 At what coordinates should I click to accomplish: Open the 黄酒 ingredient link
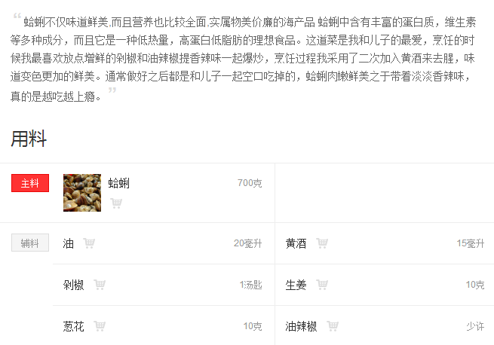[x=296, y=243]
